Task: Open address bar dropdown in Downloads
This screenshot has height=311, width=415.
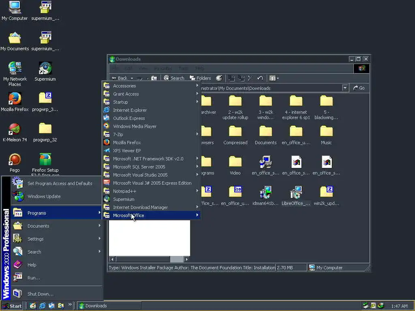Action: pyautogui.click(x=345, y=88)
